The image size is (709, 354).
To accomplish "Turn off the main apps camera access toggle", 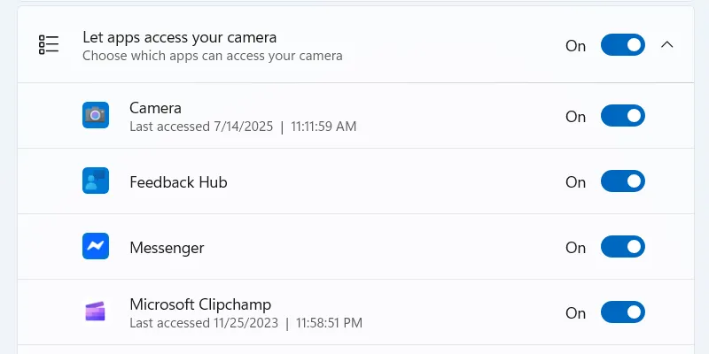I will point(622,45).
